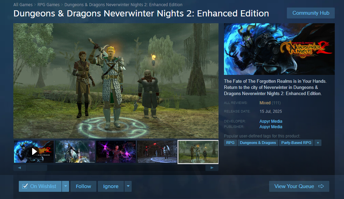Select the purple magic screenshot thumbnail

pyautogui.click(x=116, y=151)
